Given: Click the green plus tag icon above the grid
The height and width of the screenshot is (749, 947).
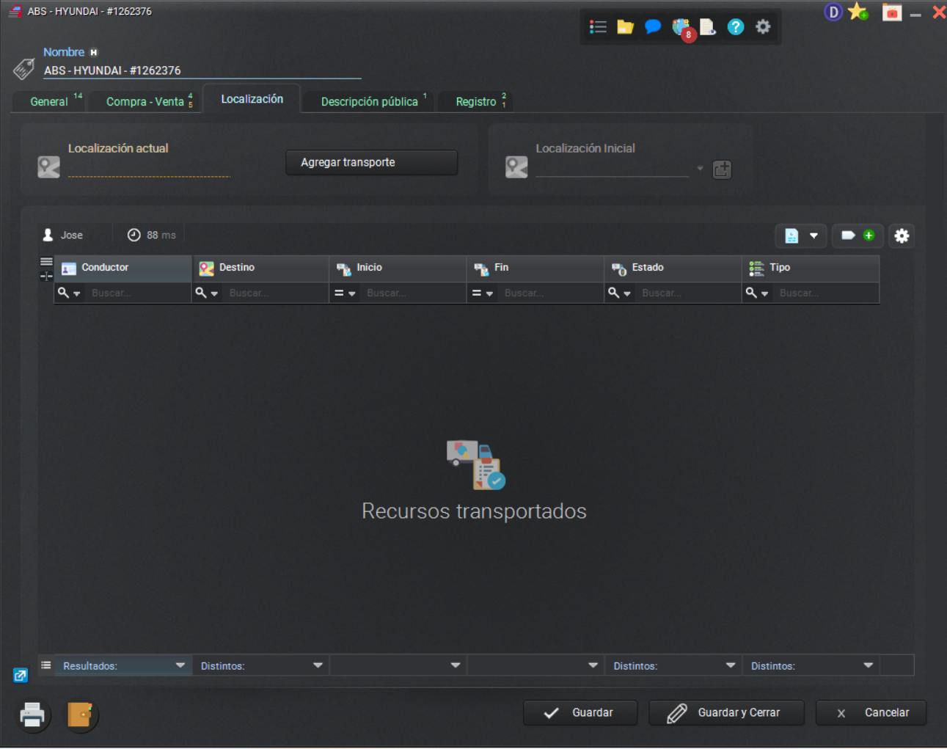Looking at the screenshot, I should [x=868, y=235].
